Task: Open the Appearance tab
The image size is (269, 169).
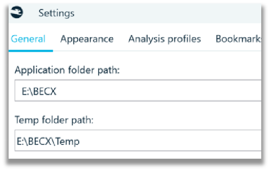Action: [x=87, y=39]
